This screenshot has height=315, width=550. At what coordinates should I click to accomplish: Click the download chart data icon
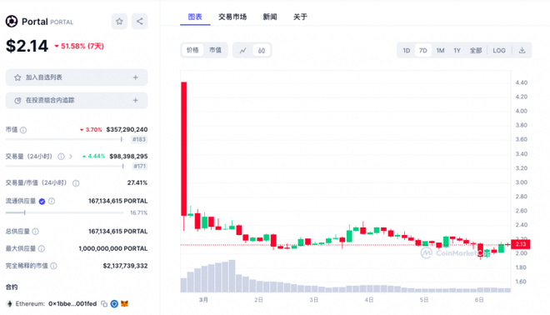tap(522, 51)
